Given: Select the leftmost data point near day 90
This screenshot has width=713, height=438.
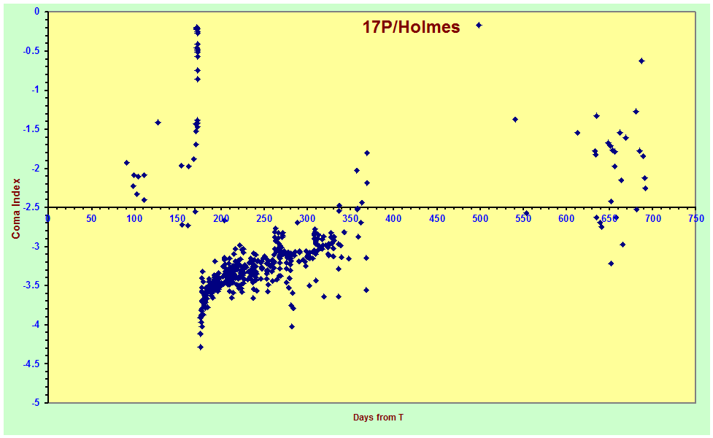Looking at the screenshot, I should click(127, 163).
